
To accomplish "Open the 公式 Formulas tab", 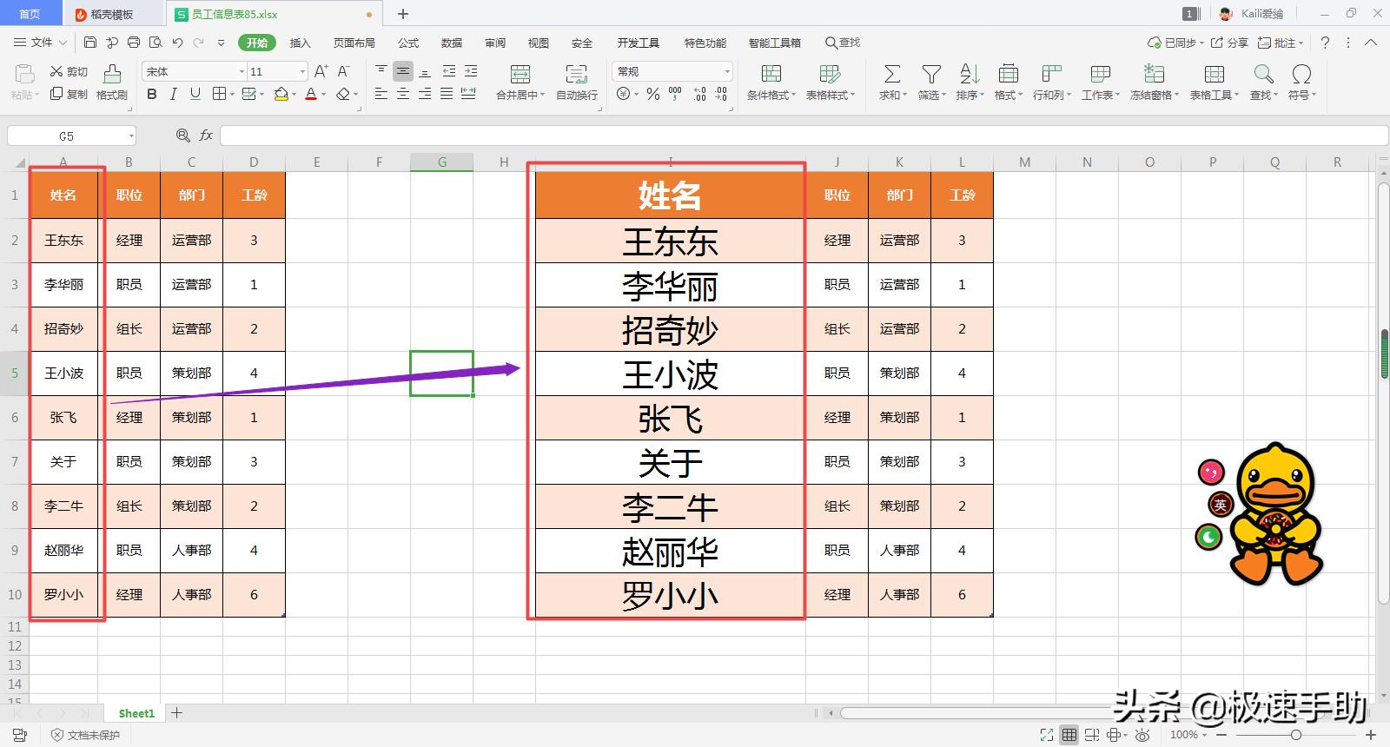I will [408, 43].
